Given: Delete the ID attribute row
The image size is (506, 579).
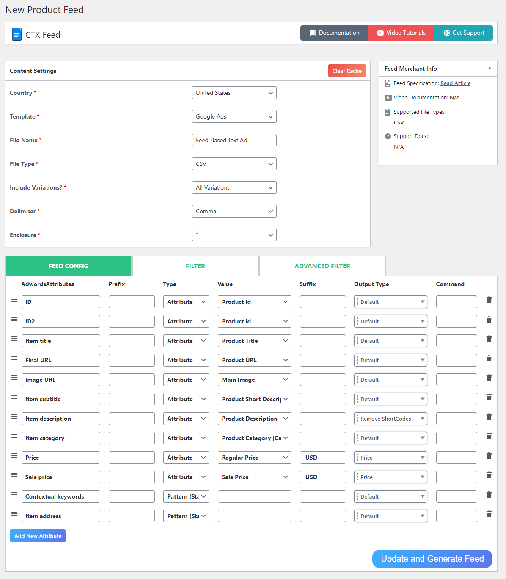Looking at the screenshot, I should [x=489, y=300].
